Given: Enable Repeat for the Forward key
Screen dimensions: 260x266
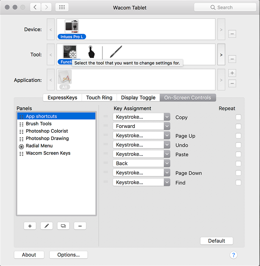Looking at the screenshot, I should (239, 126).
